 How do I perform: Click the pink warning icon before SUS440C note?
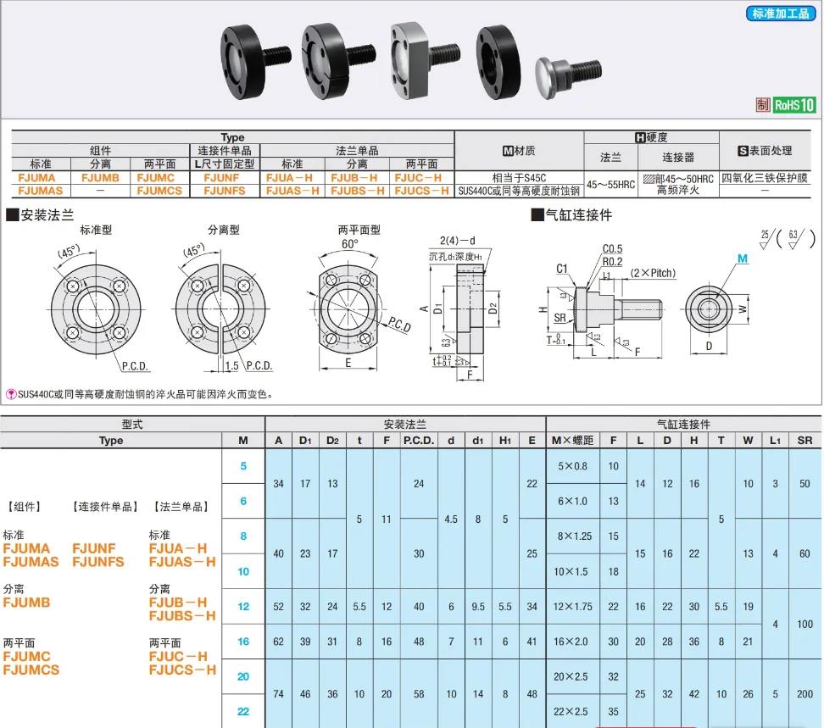(11, 394)
